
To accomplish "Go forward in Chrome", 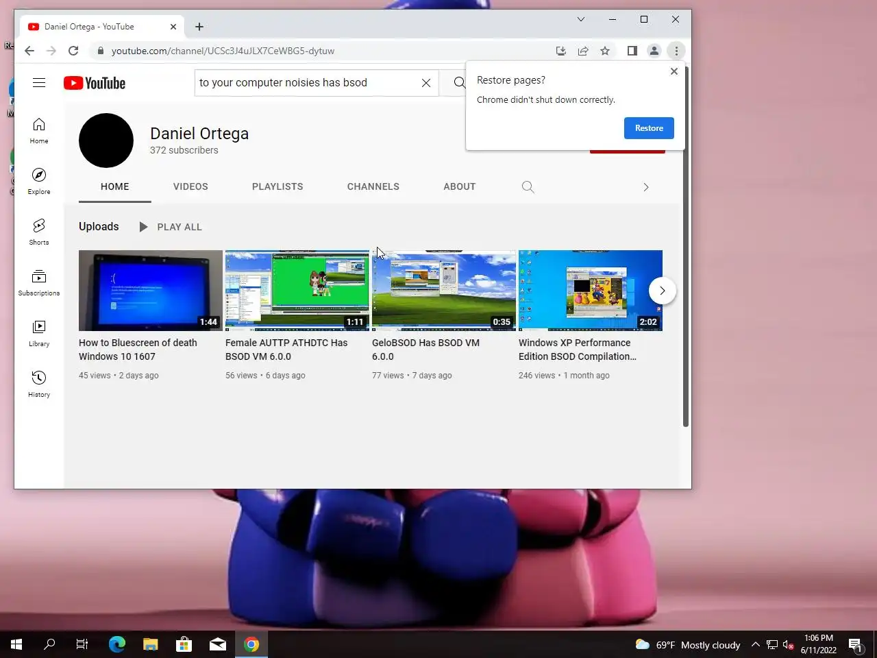I will (51, 51).
